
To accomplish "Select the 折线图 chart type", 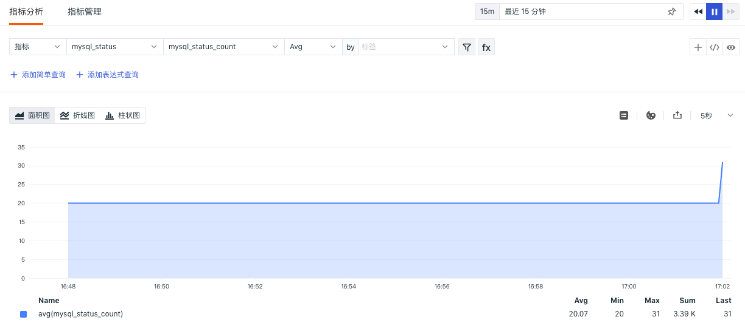I will (x=77, y=115).
